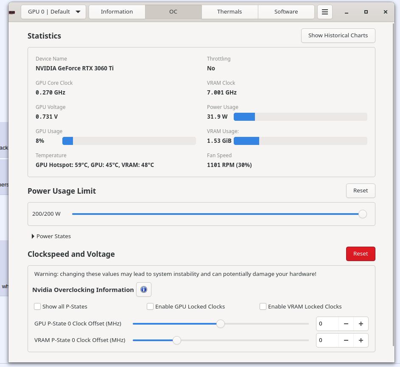Click the overclocking warning message text
This screenshot has height=367, width=400.
point(175,274)
